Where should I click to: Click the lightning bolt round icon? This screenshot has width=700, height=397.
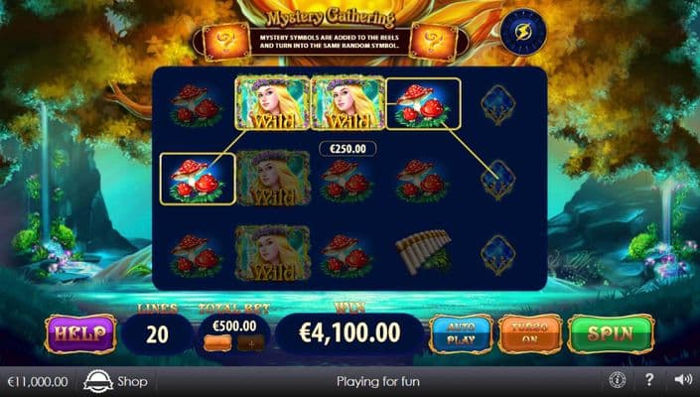point(523,32)
